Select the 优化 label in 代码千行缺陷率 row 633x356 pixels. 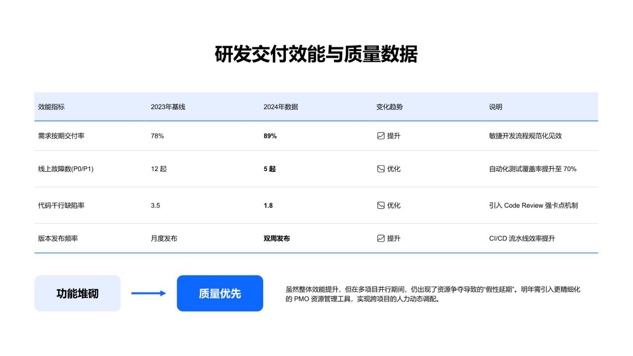[x=394, y=206]
